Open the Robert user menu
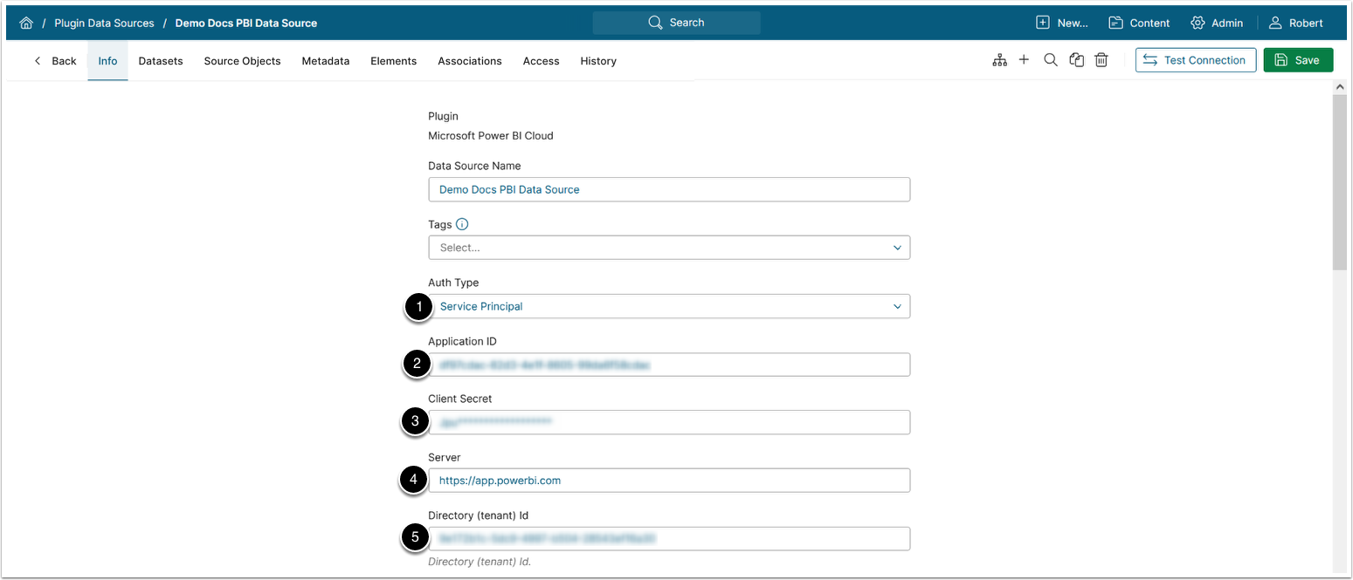 1296,23
